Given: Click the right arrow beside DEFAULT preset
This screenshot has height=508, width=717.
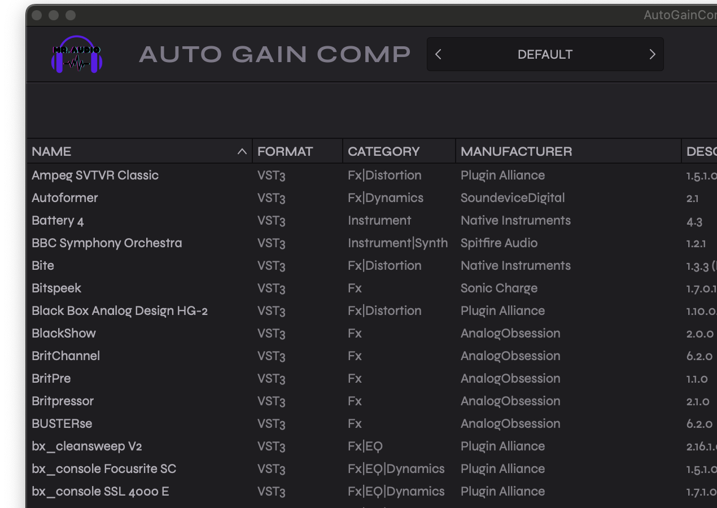Looking at the screenshot, I should pyautogui.click(x=652, y=54).
